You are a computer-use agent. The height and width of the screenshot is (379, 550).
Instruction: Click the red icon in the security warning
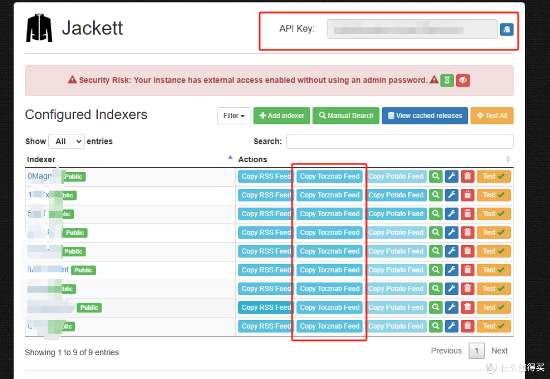tap(463, 80)
